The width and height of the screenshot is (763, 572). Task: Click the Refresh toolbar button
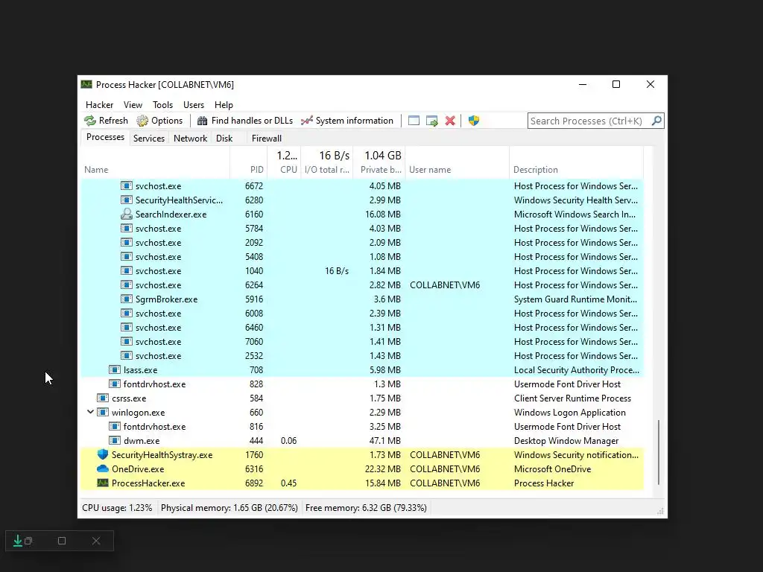(x=106, y=121)
